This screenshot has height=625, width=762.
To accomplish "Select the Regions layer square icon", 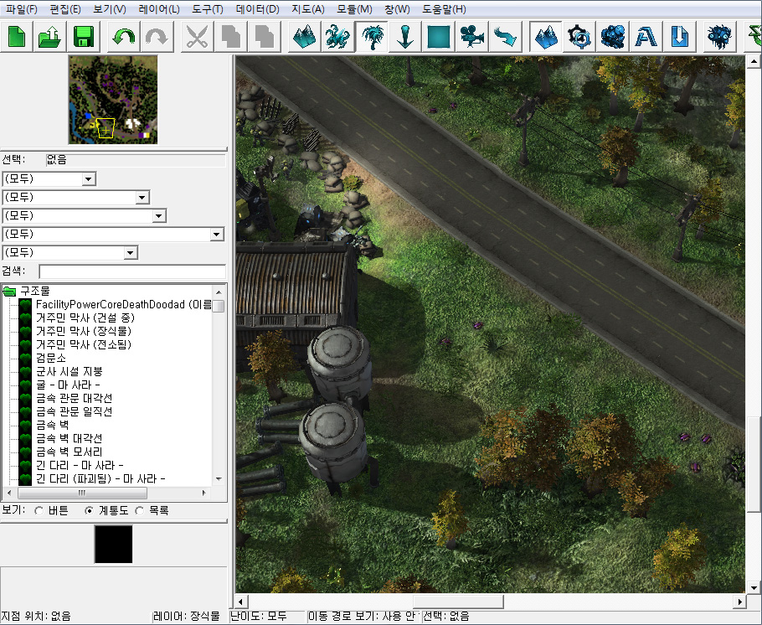I will [438, 37].
